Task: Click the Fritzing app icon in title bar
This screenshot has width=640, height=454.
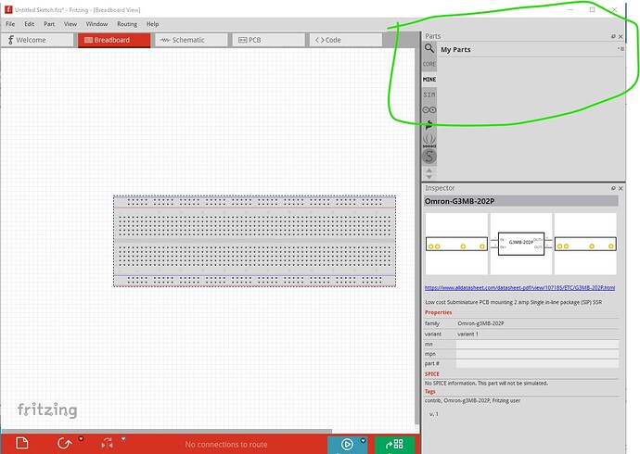Action: tap(8, 9)
